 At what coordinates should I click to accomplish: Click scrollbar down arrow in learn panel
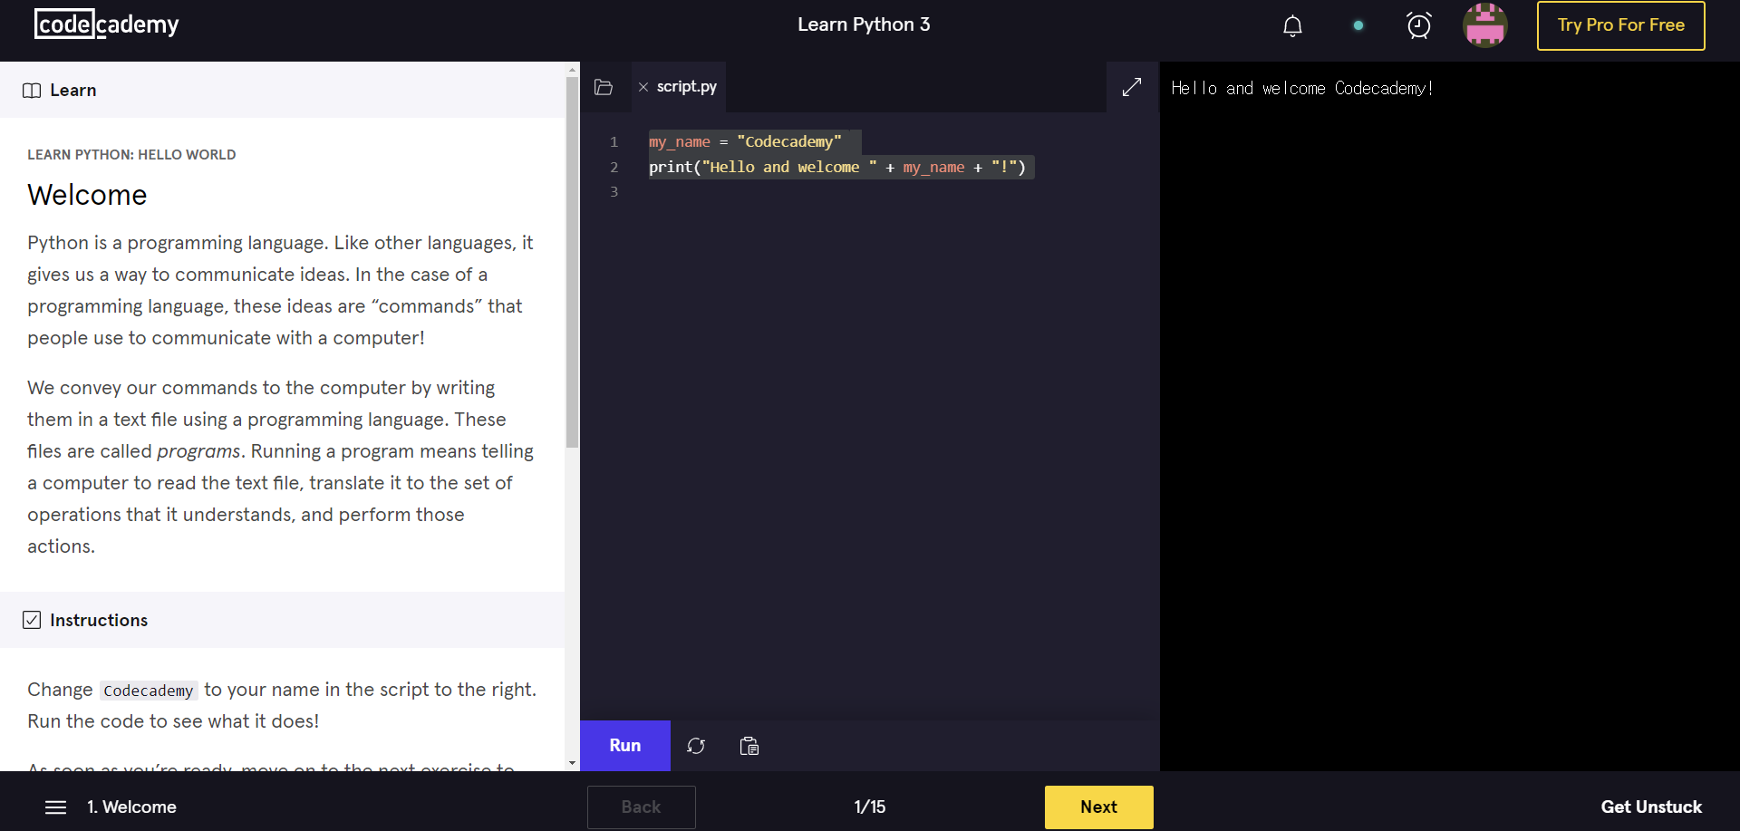click(x=572, y=763)
